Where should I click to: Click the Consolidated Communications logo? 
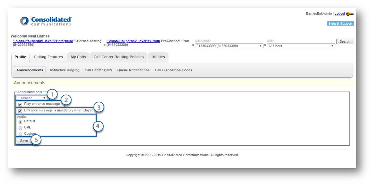[x=46, y=21]
